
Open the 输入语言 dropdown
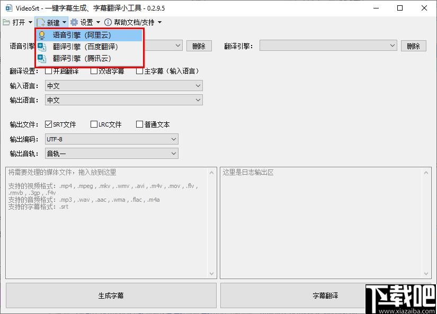click(x=124, y=86)
